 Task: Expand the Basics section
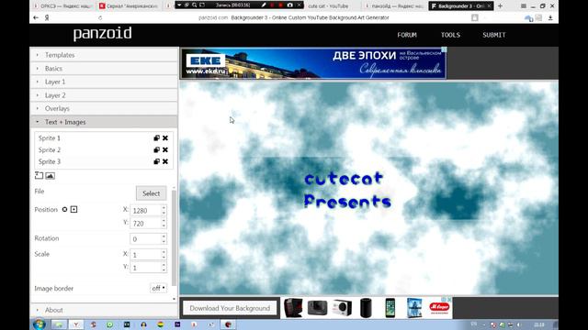tap(104, 69)
